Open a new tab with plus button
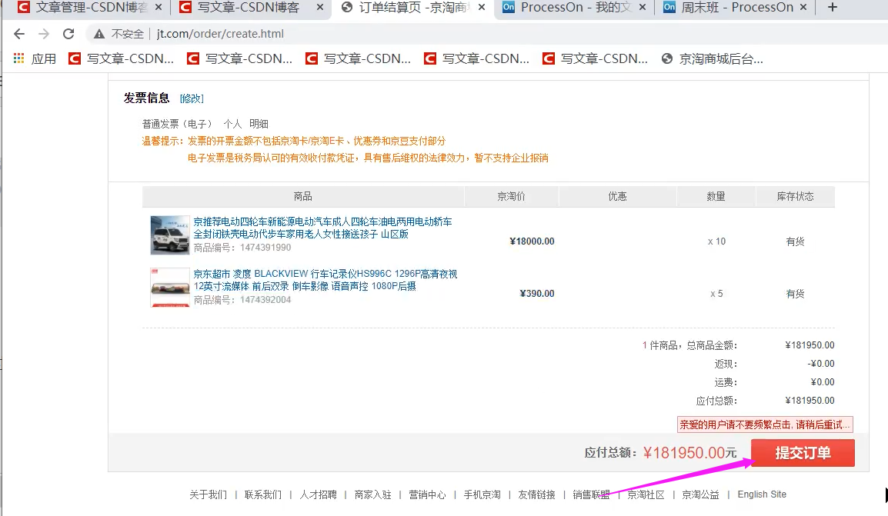Screen dimensions: 888x516 tap(832, 8)
